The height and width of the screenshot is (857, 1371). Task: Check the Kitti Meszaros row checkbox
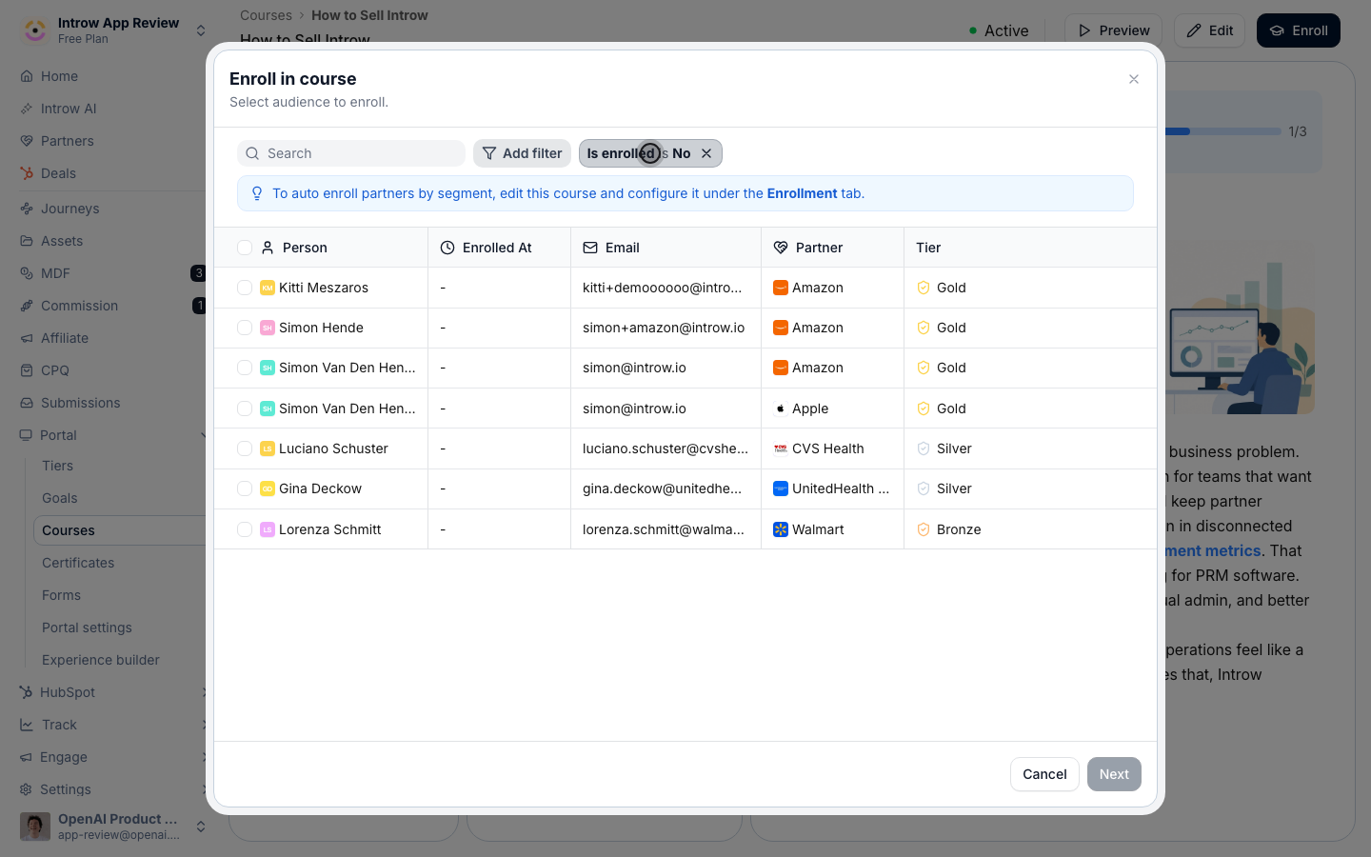tap(245, 288)
